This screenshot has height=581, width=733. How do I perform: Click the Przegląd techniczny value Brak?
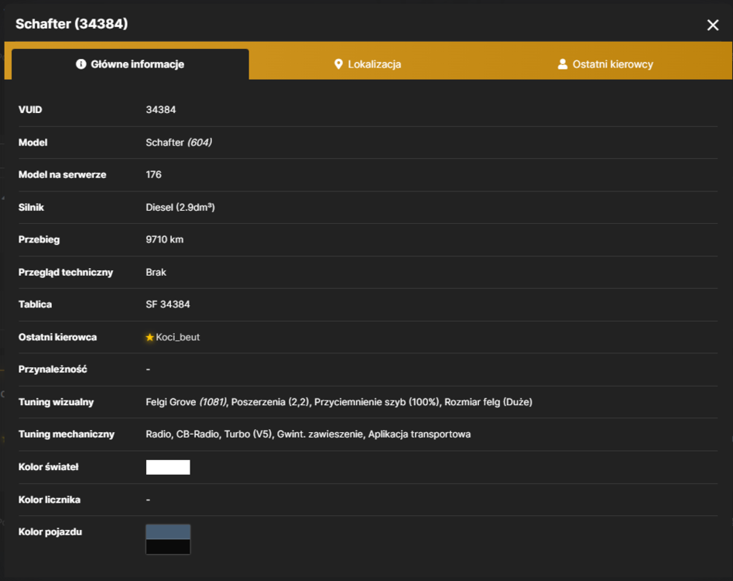click(x=156, y=272)
